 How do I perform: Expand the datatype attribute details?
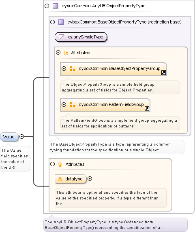point(90,179)
